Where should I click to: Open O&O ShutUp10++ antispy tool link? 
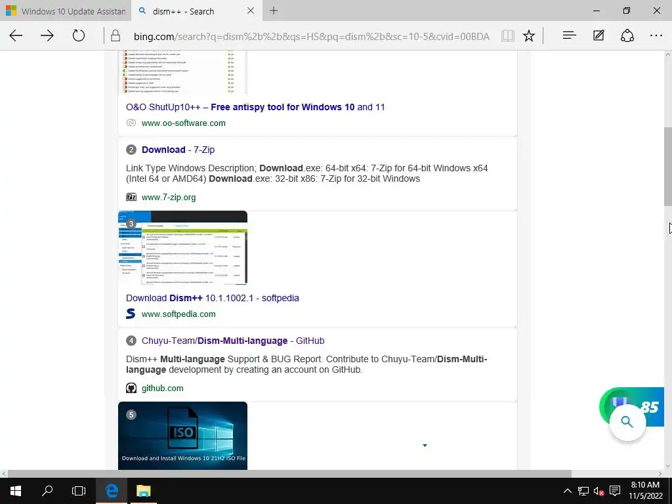tap(255, 107)
